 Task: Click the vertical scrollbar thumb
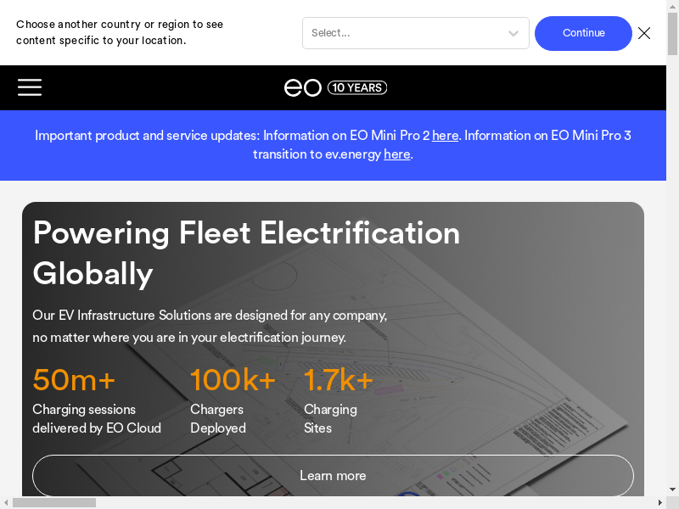[672, 34]
